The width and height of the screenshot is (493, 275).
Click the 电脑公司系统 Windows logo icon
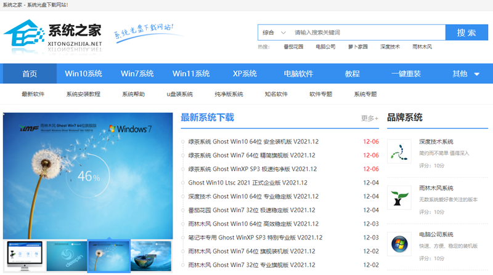pos(399,244)
